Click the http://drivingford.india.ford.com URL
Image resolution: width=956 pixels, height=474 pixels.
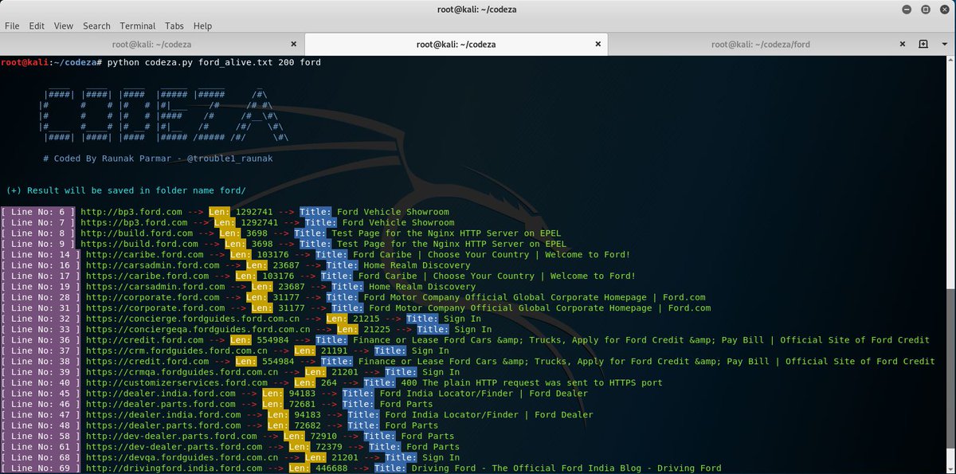pyautogui.click(x=174, y=468)
